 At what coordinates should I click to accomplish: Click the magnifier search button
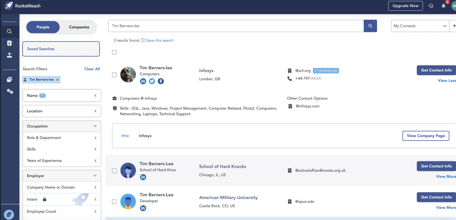(370, 26)
